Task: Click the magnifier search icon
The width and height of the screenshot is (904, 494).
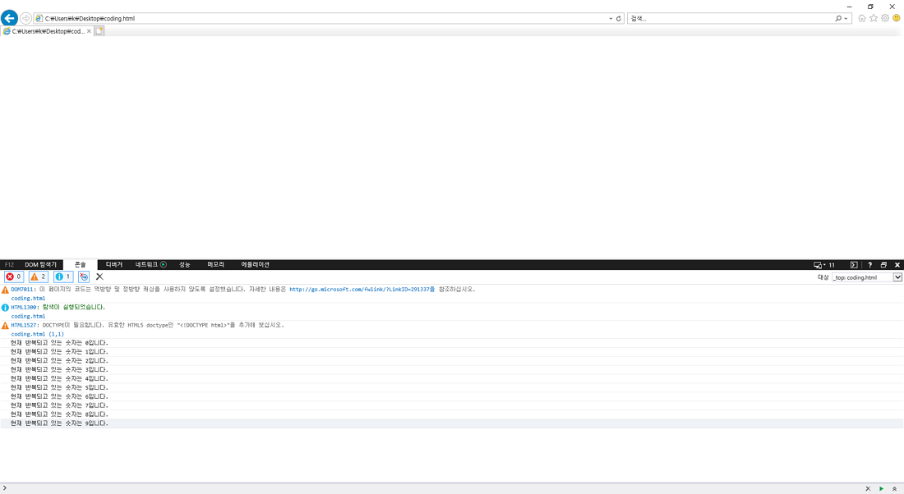Action: pyautogui.click(x=838, y=18)
